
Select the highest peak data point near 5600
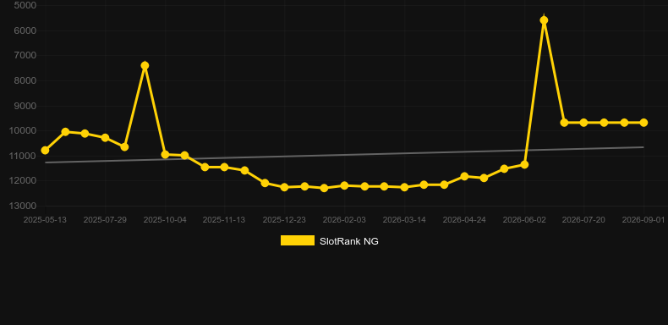tap(544, 20)
